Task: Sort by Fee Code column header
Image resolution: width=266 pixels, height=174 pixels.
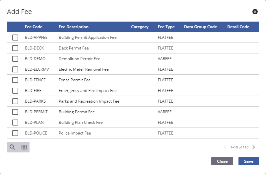Action: [33, 27]
